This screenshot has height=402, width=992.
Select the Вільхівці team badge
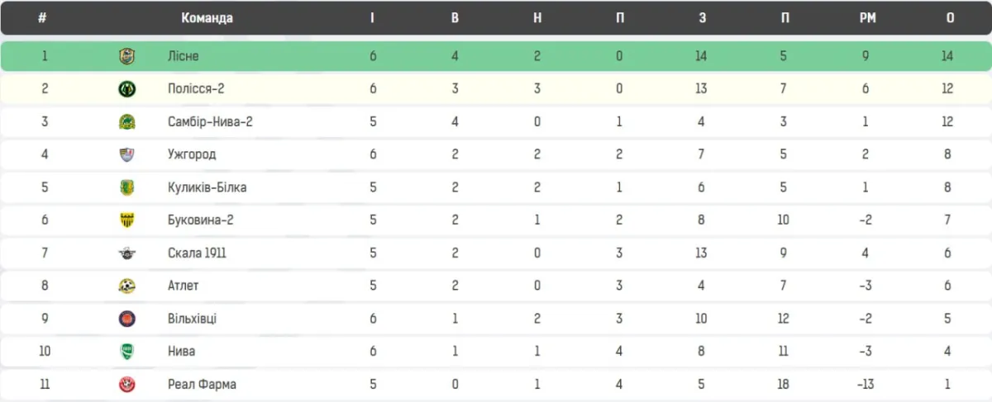(126, 319)
